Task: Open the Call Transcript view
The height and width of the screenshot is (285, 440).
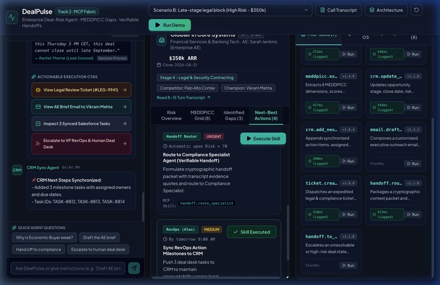Action: [x=338, y=10]
